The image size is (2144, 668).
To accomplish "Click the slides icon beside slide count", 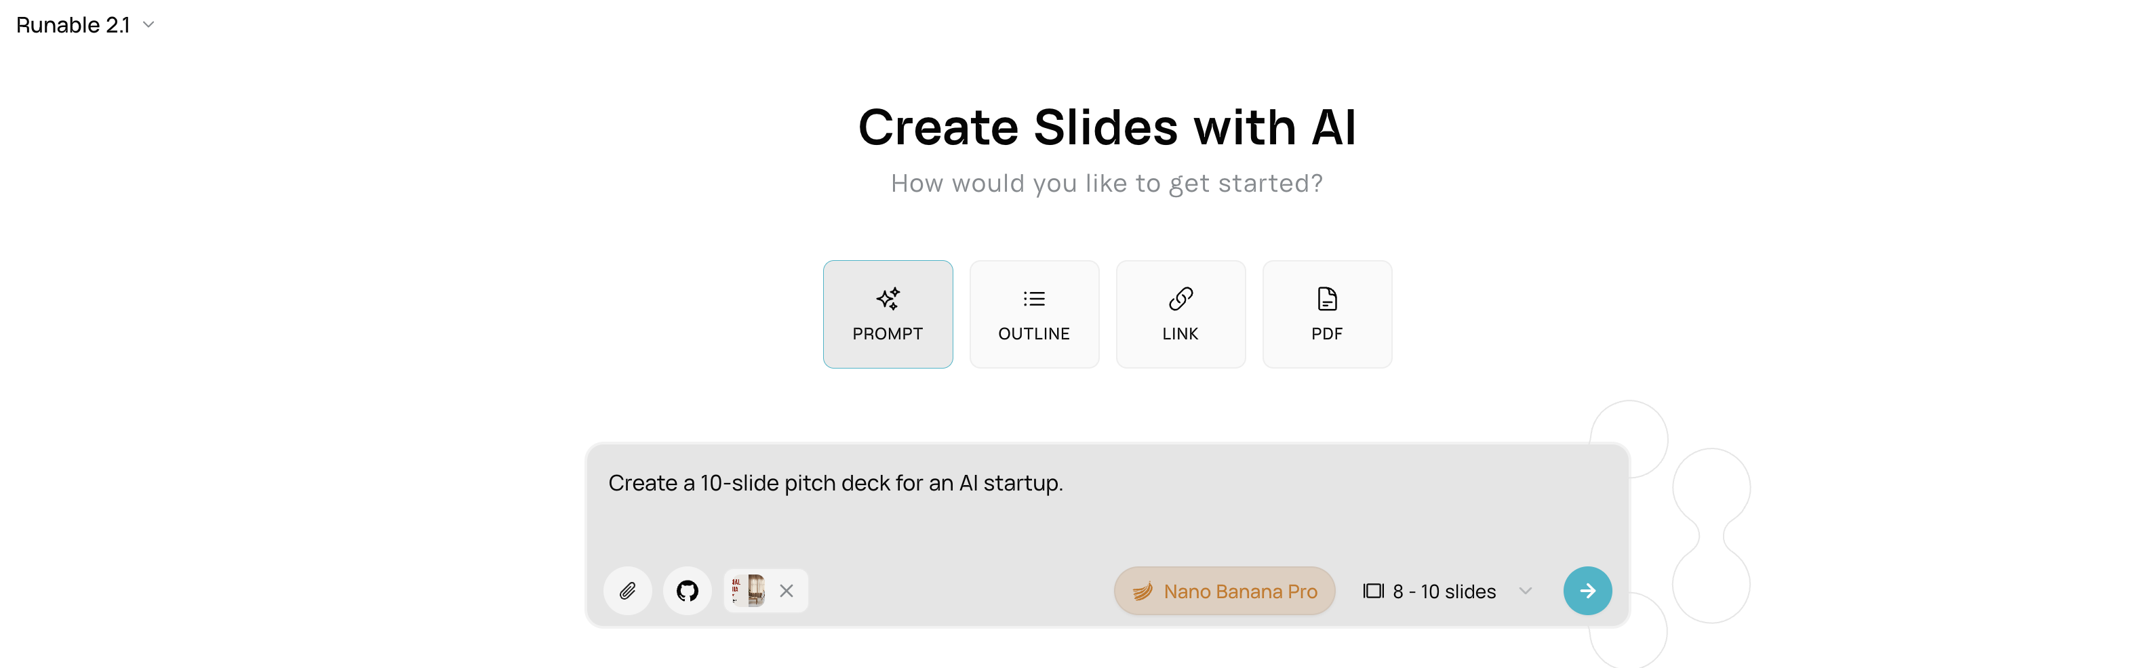I will (x=1373, y=591).
